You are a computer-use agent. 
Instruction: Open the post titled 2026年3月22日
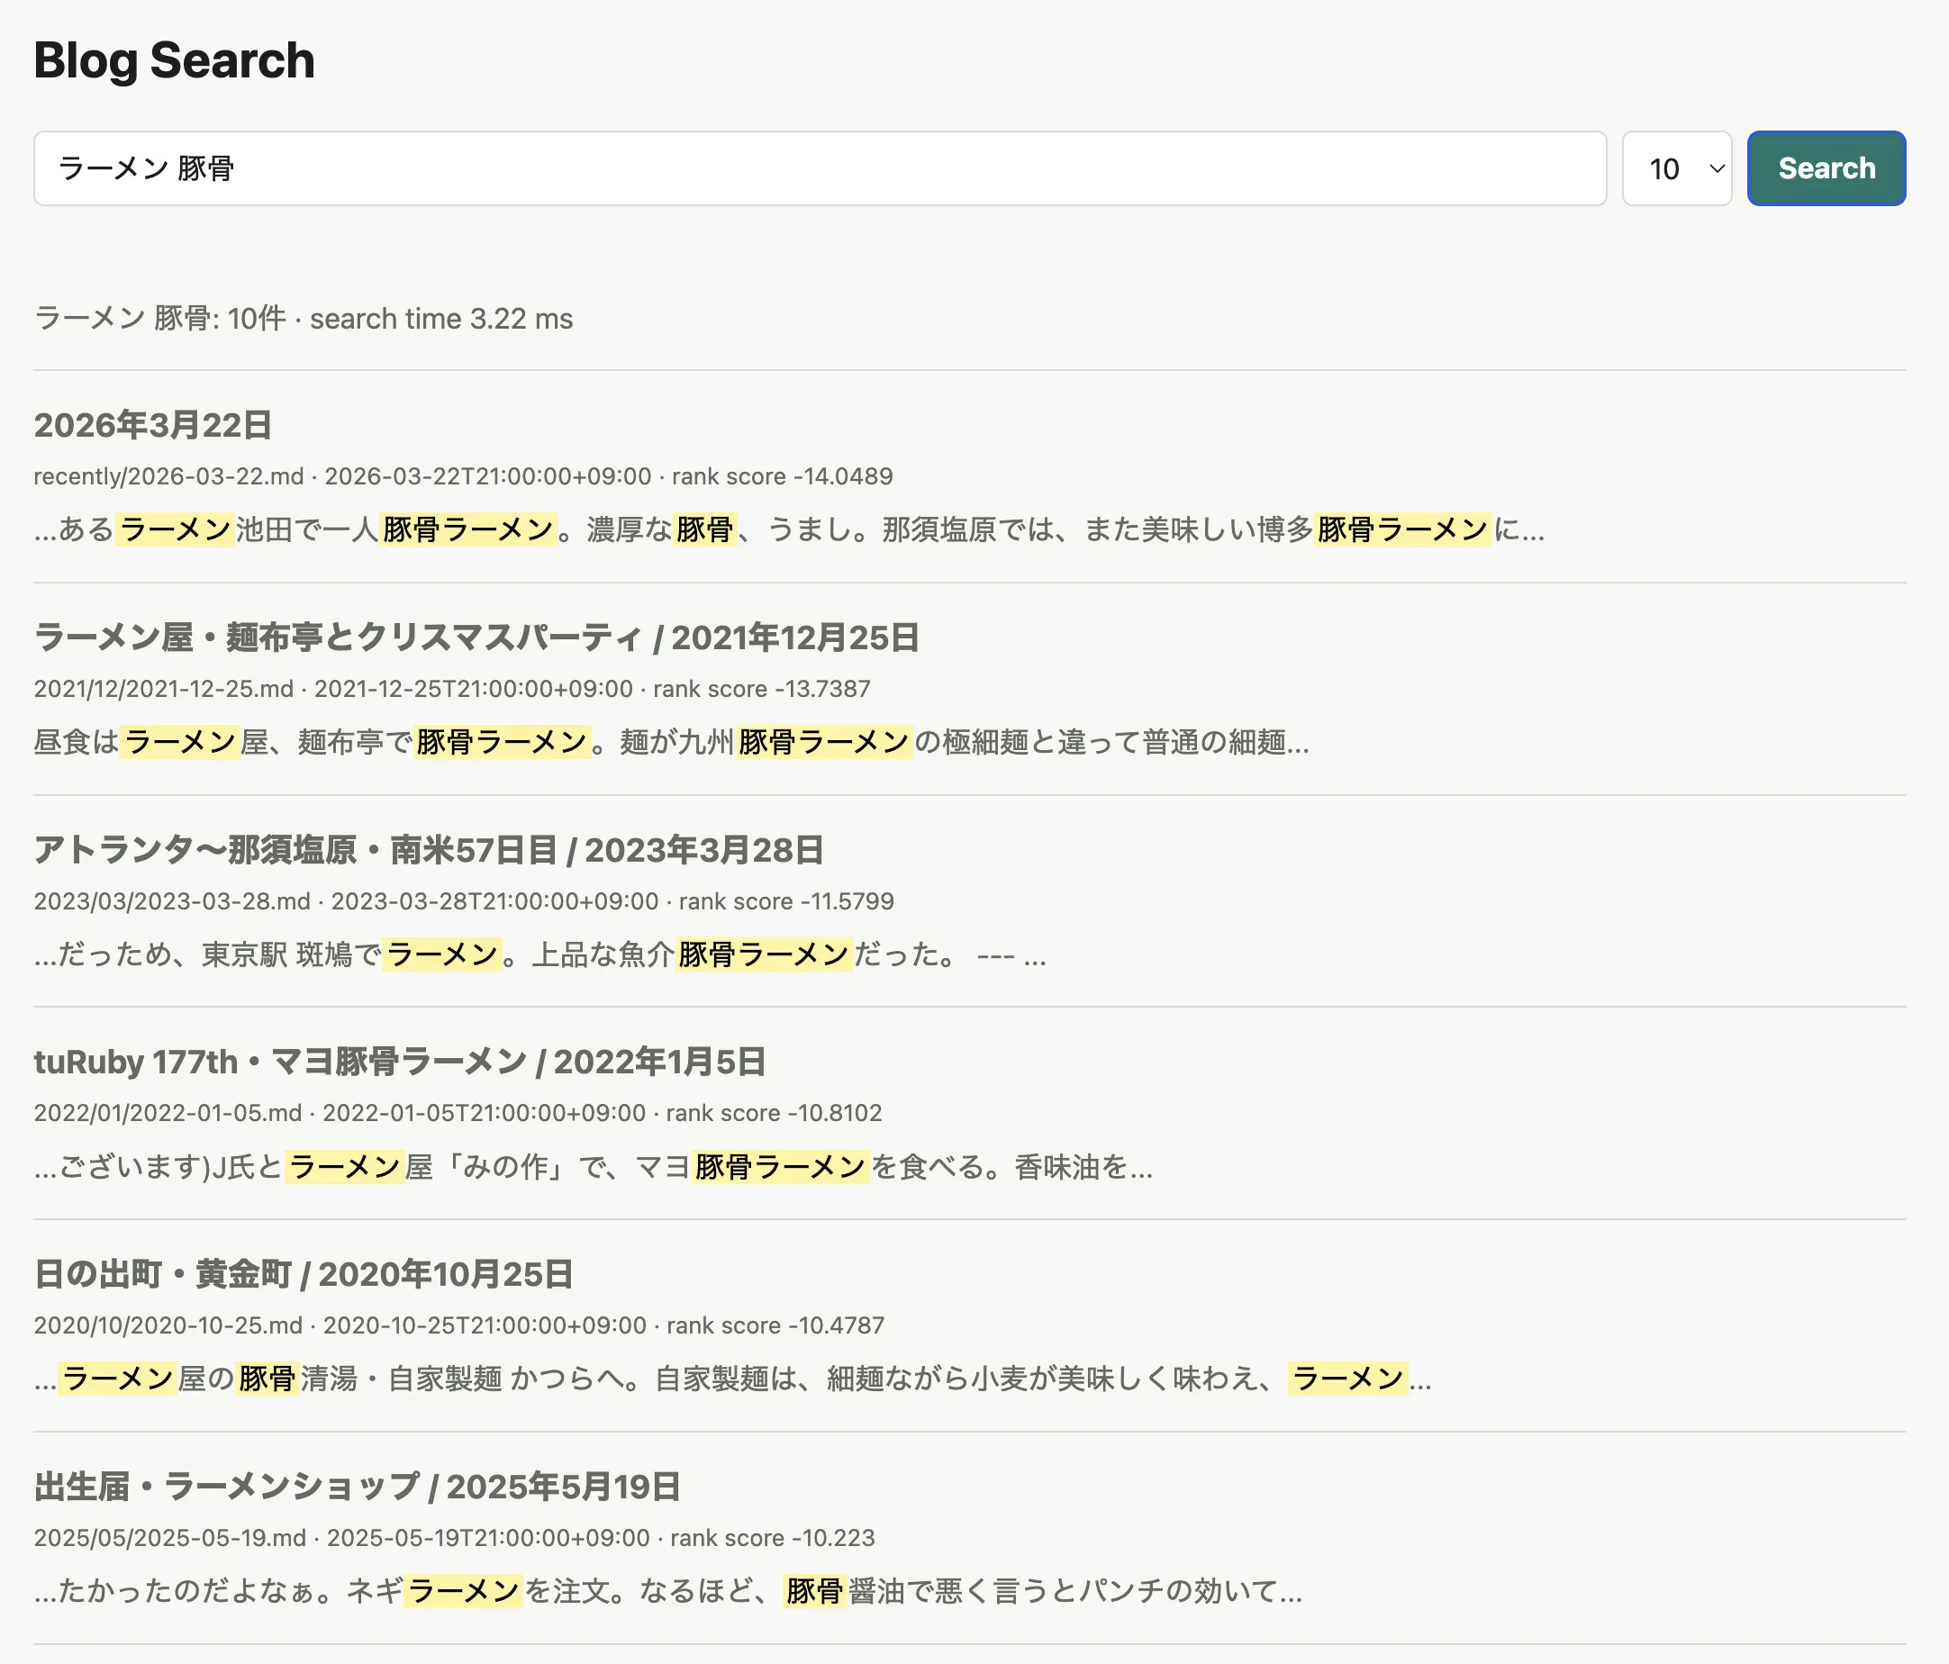point(151,424)
